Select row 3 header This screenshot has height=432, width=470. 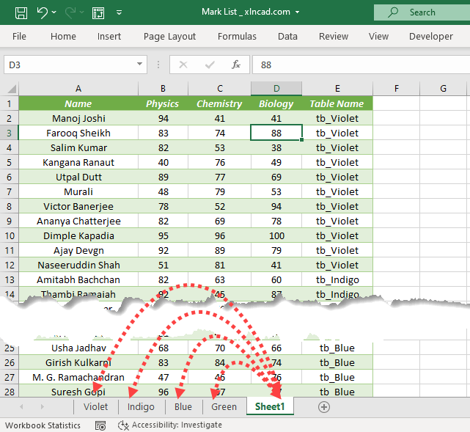tap(9, 133)
